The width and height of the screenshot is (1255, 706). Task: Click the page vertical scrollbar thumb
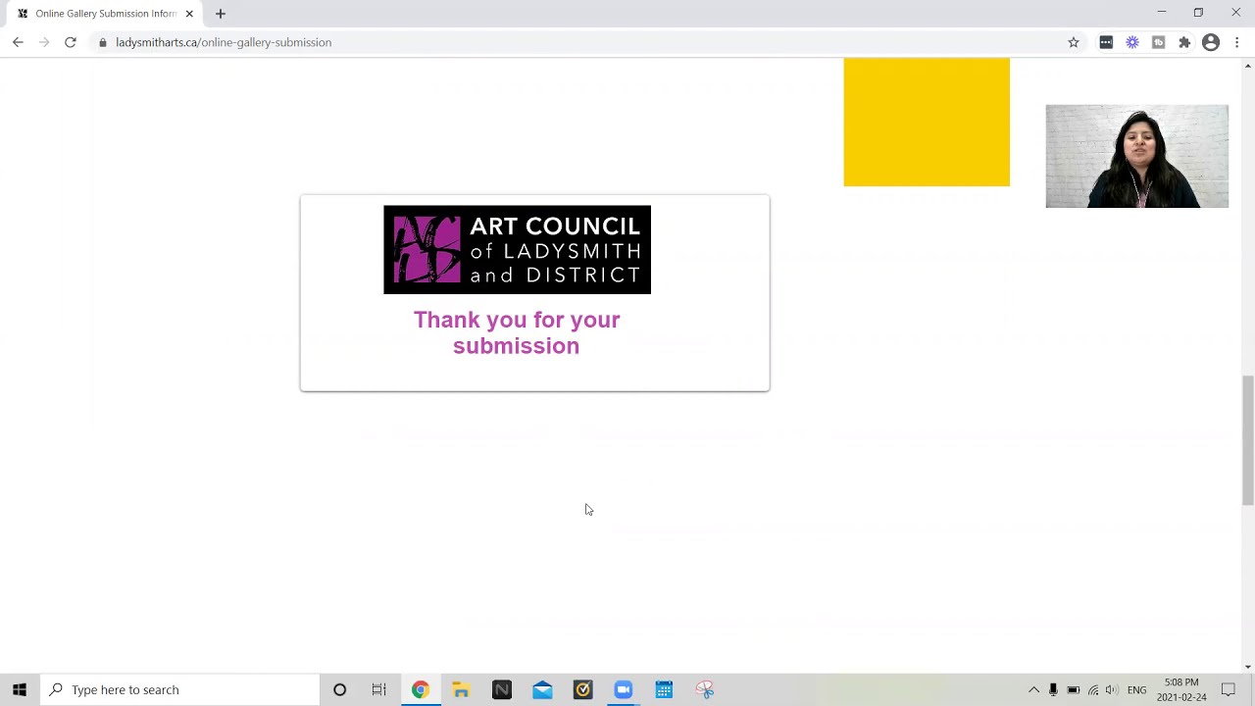click(1247, 440)
